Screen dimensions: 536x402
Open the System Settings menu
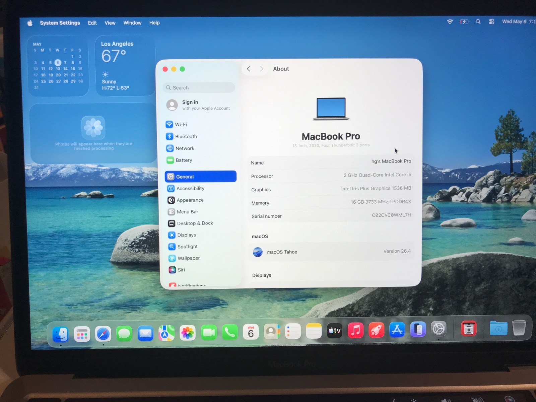[x=60, y=23]
